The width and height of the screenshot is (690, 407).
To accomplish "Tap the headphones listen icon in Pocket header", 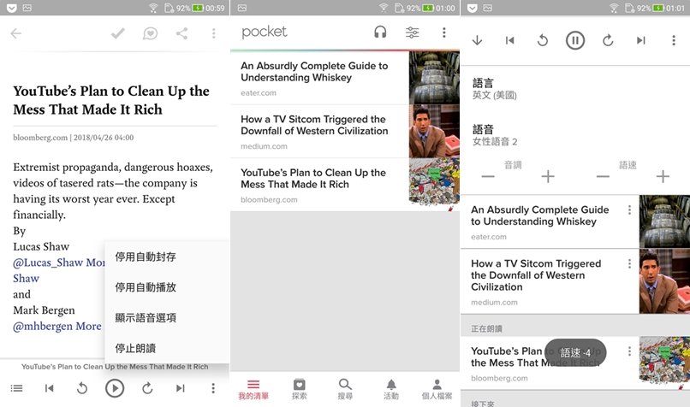I will [380, 32].
